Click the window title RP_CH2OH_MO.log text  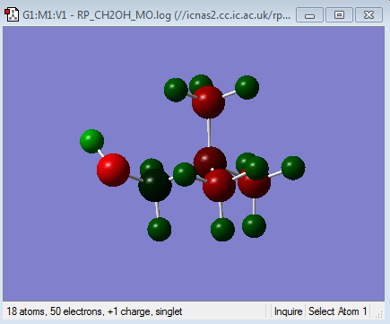point(124,15)
